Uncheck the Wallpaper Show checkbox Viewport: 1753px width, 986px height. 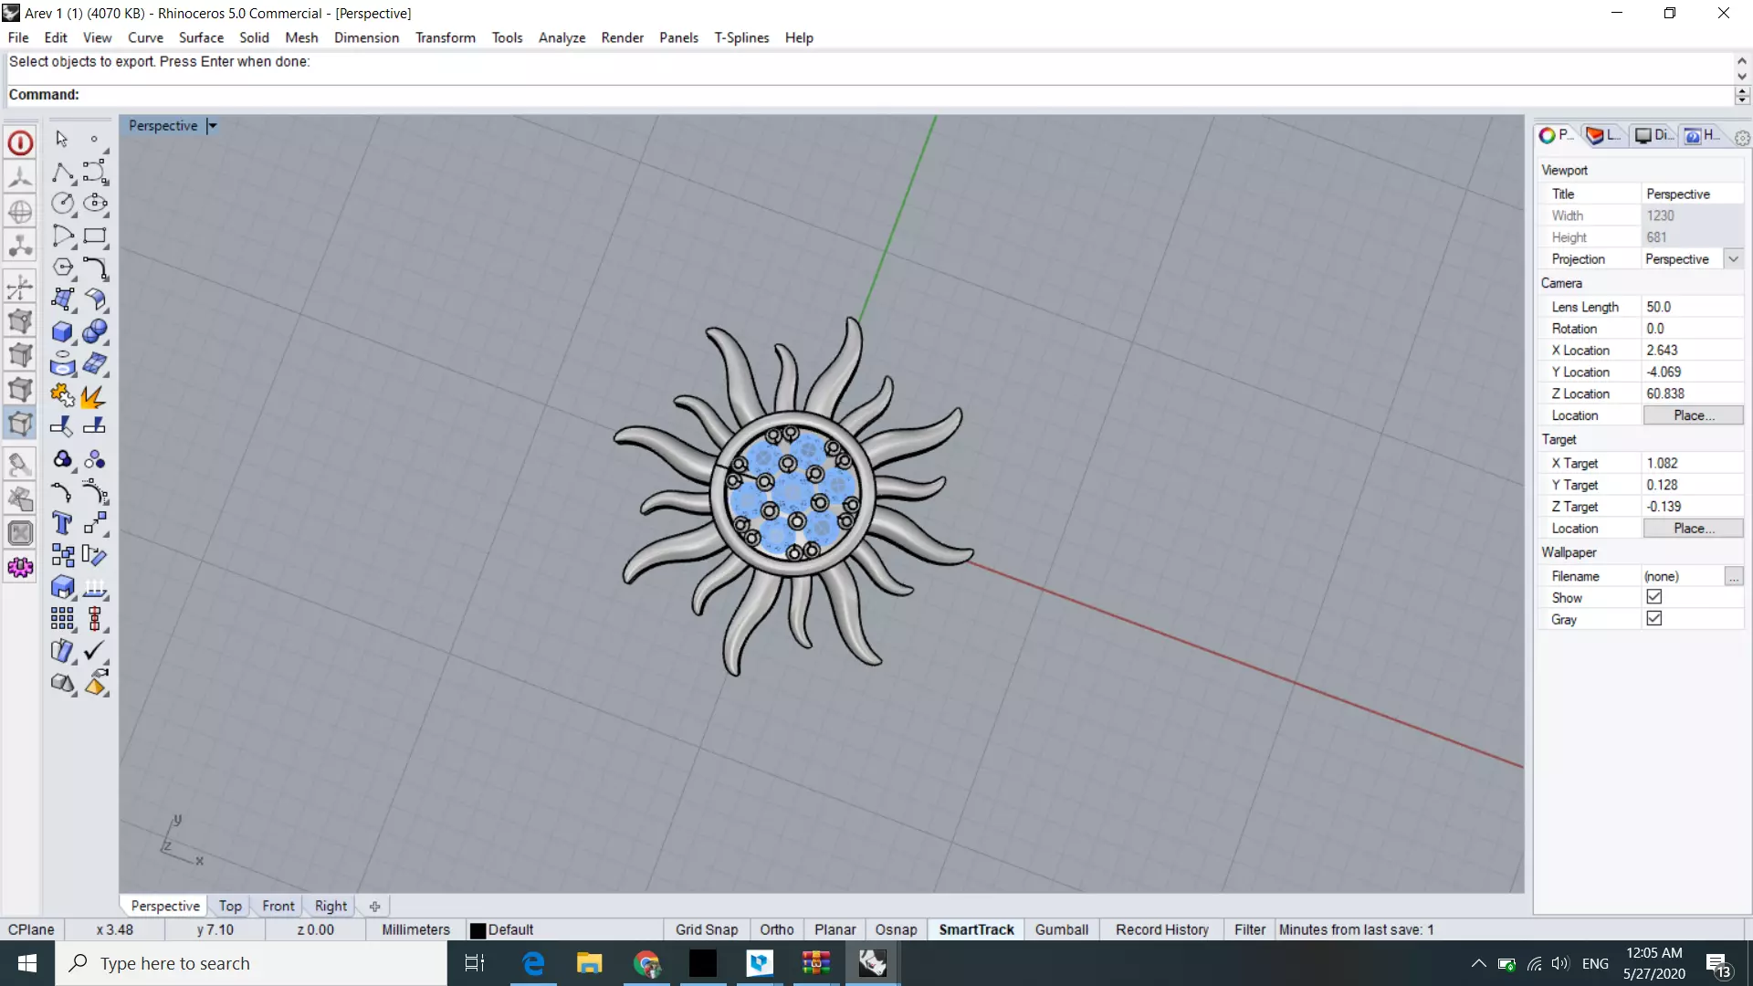tap(1653, 597)
